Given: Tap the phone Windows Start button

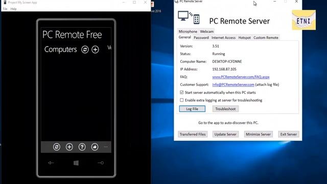Looking at the screenshot, I should pos(76,163).
